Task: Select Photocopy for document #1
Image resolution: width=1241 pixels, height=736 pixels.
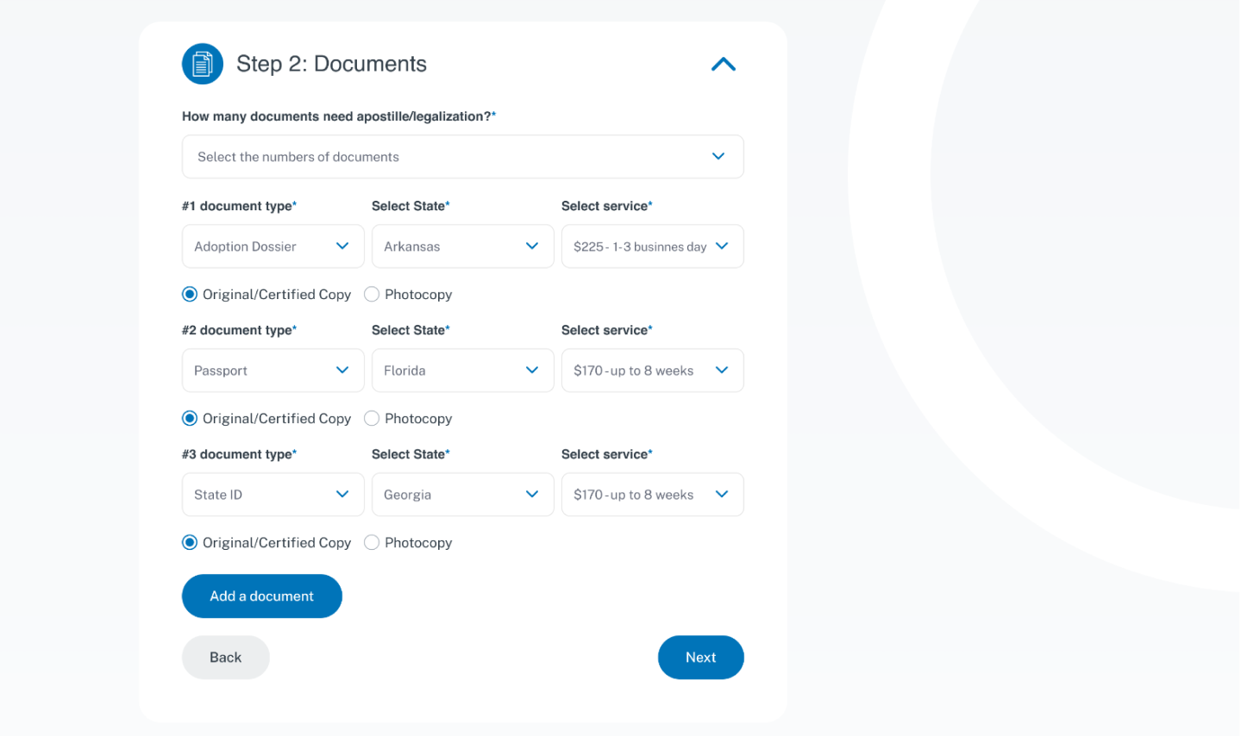Action: [x=372, y=295]
